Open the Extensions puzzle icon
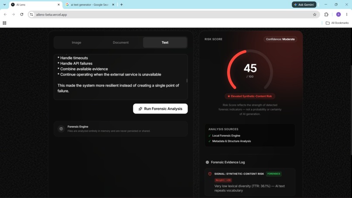This screenshot has width=352, height=198. click(x=326, y=14)
